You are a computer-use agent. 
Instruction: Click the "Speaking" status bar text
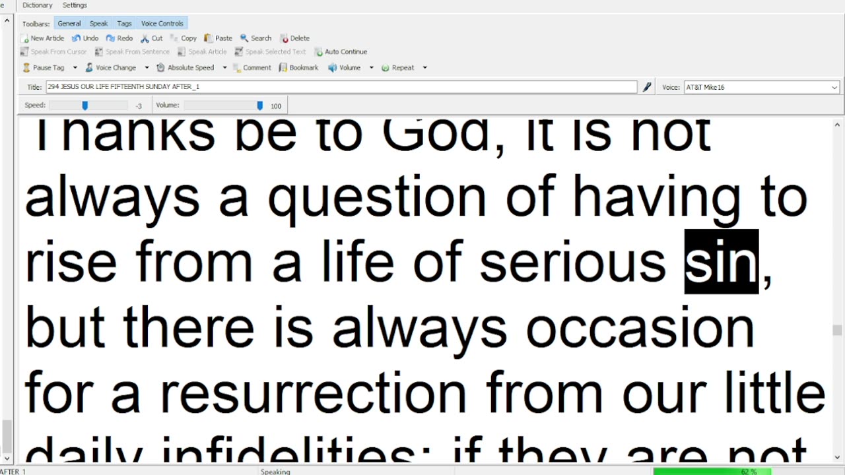pyautogui.click(x=275, y=472)
